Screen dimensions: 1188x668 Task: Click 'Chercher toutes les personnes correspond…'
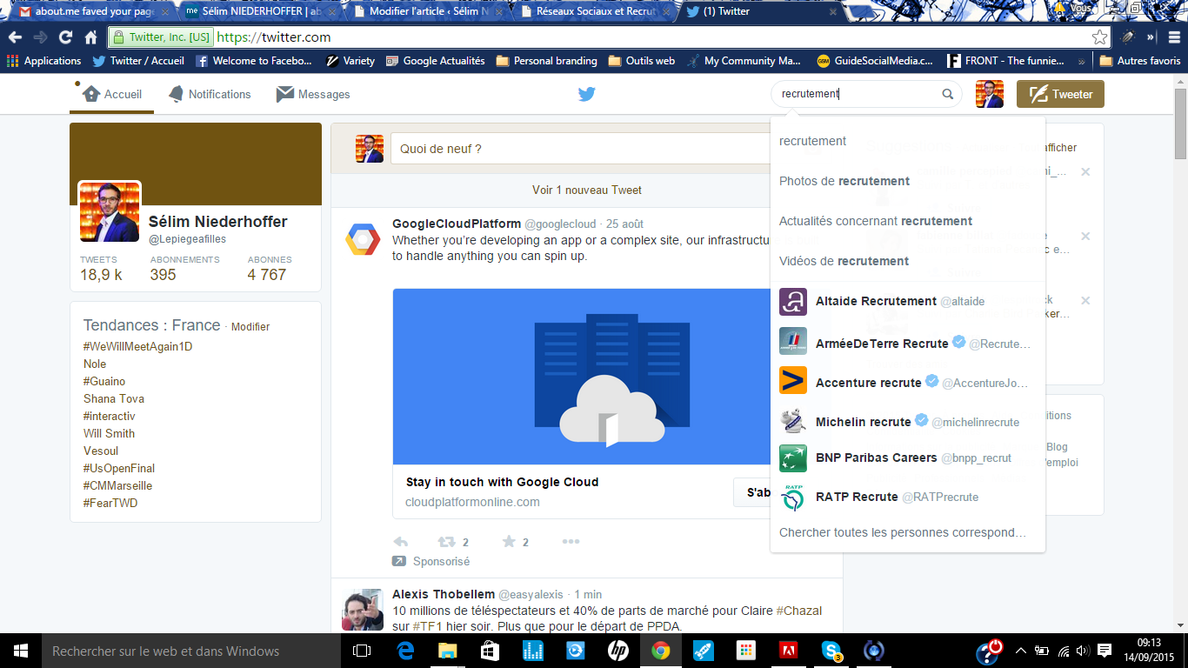pyautogui.click(x=907, y=532)
